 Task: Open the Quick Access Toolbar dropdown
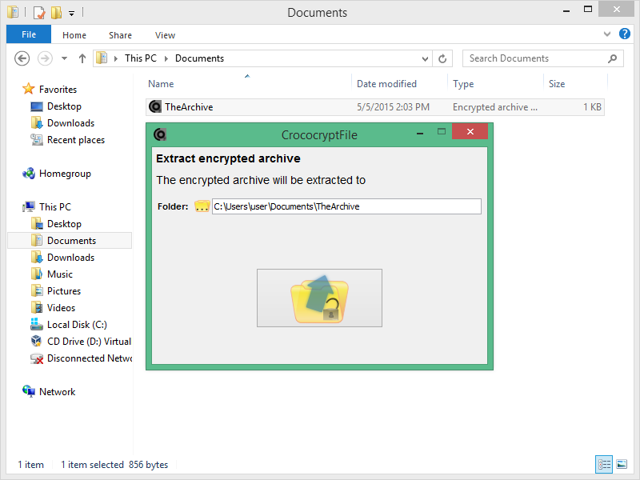coord(71,13)
